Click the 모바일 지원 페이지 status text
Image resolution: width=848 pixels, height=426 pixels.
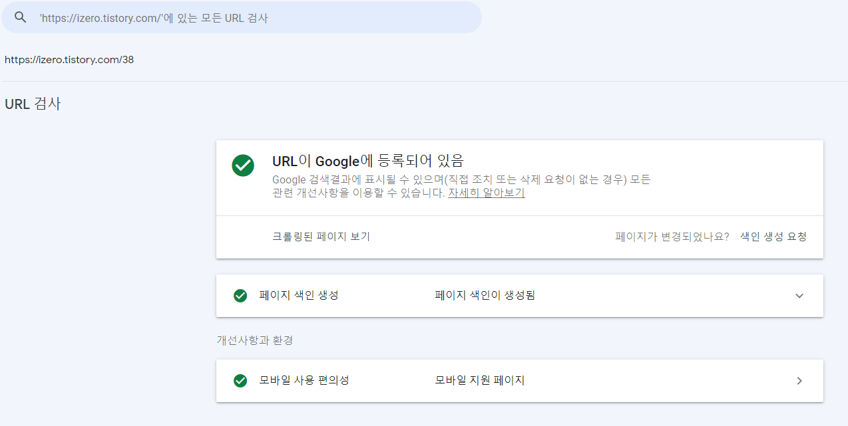pos(480,381)
